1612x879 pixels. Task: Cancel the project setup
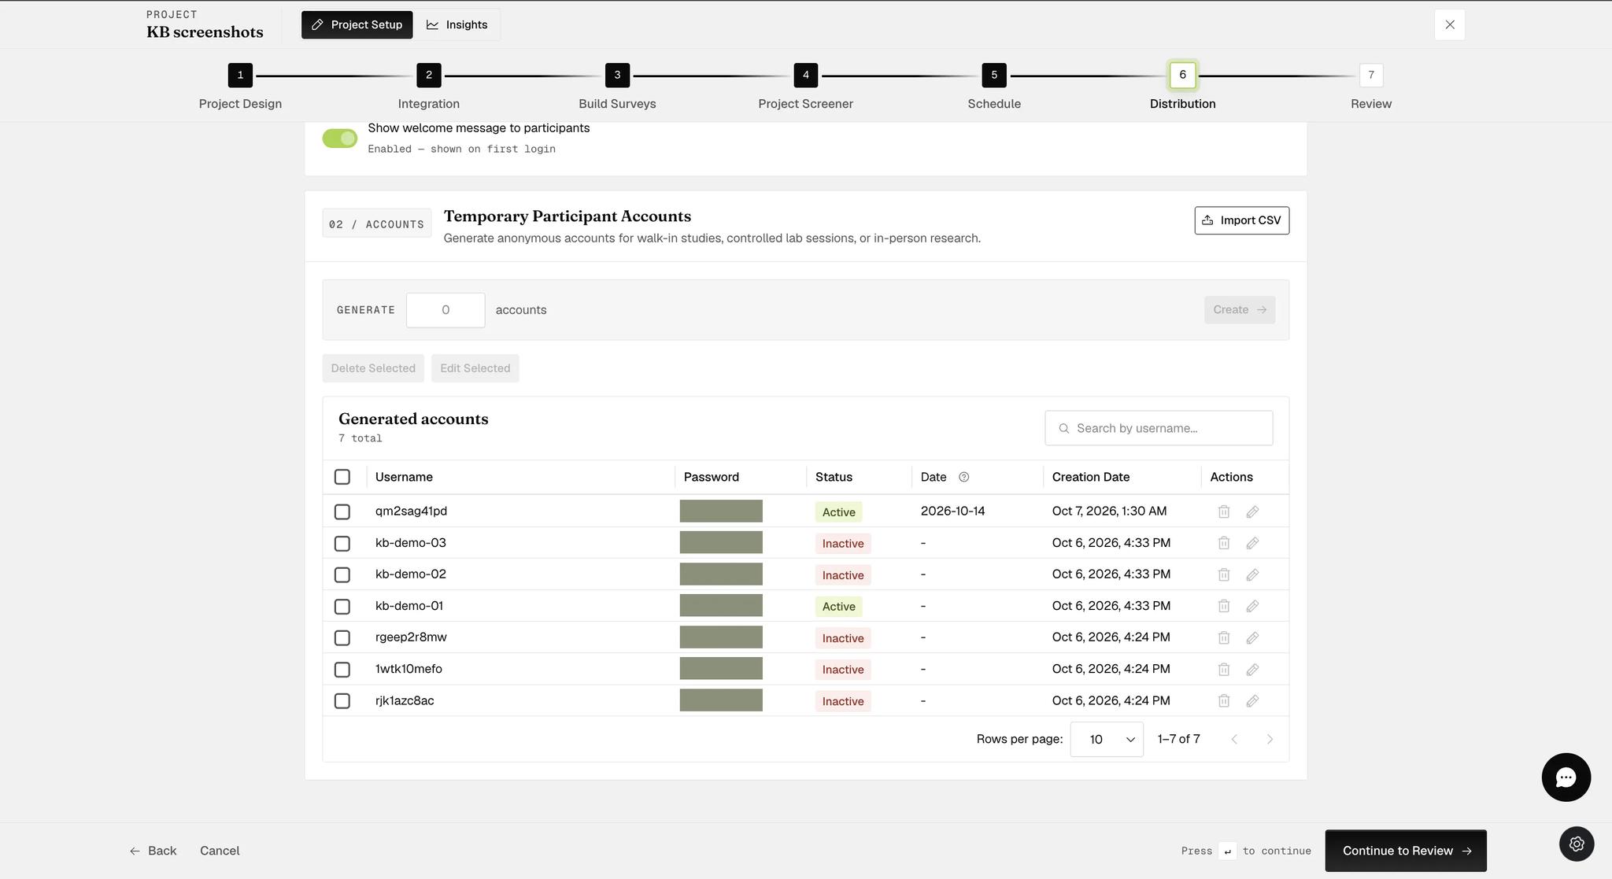click(220, 851)
